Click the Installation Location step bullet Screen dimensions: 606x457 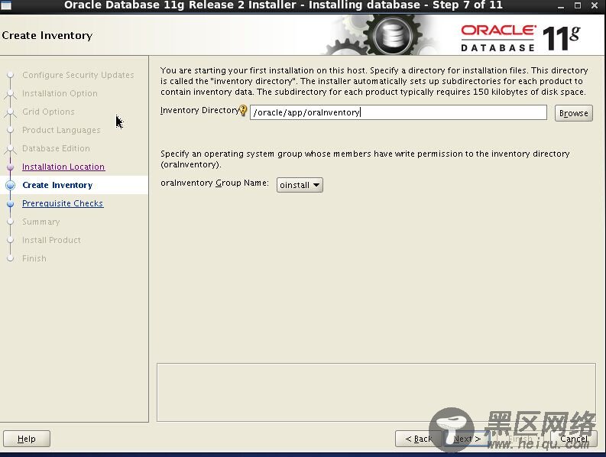(11, 167)
